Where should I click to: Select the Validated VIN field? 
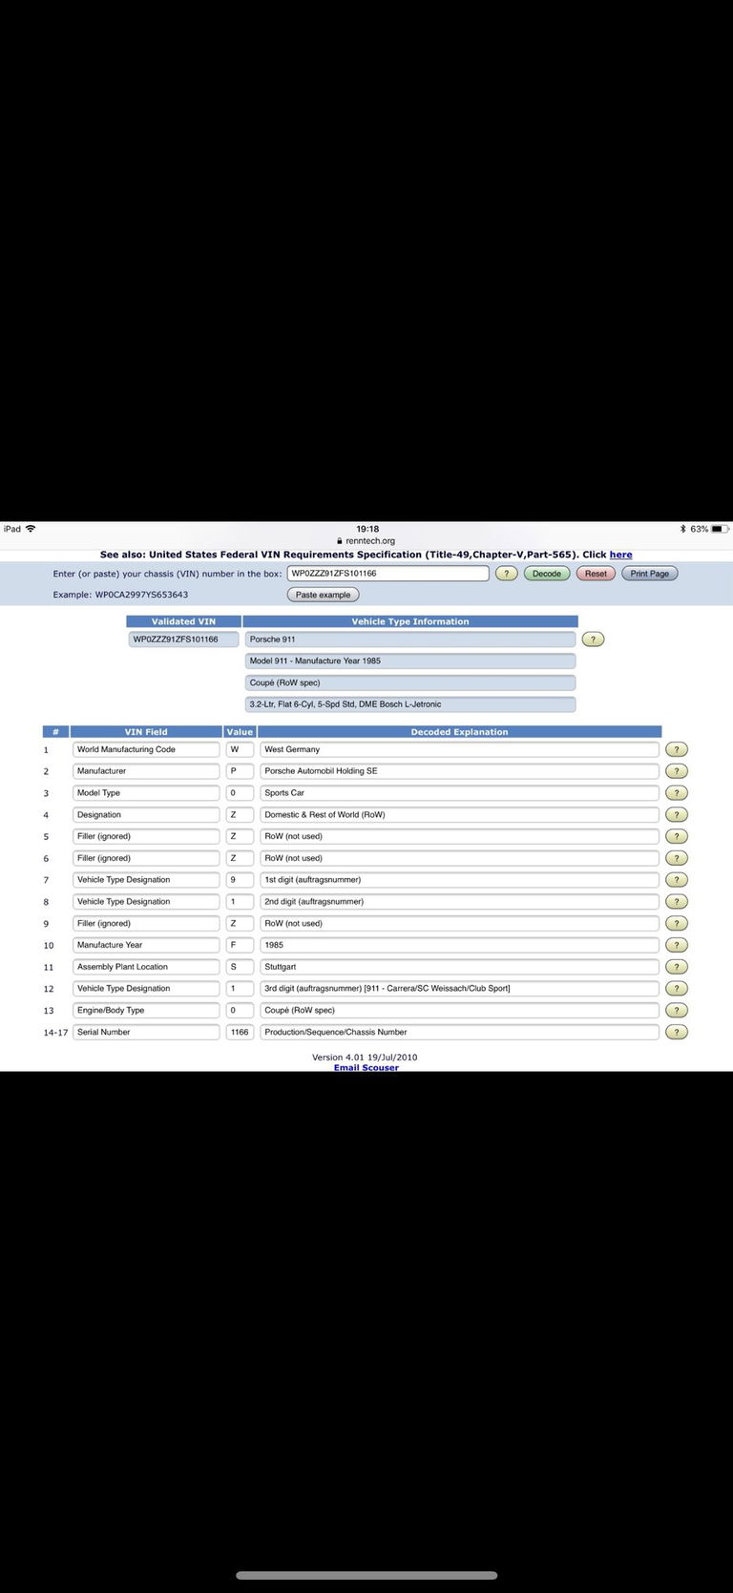[x=183, y=639]
